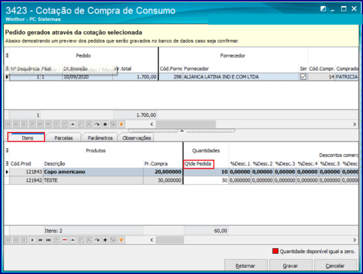This screenshot has height=274, width=363.
Task: Click the %Desc.3 column header
Action: 285,164
